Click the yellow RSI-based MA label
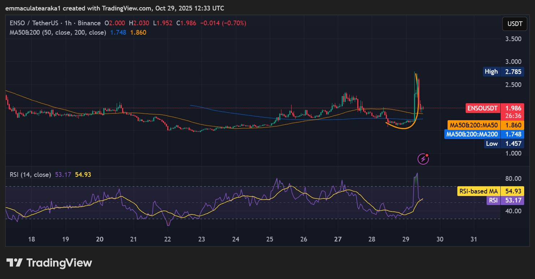535x279 pixels. pos(479,191)
